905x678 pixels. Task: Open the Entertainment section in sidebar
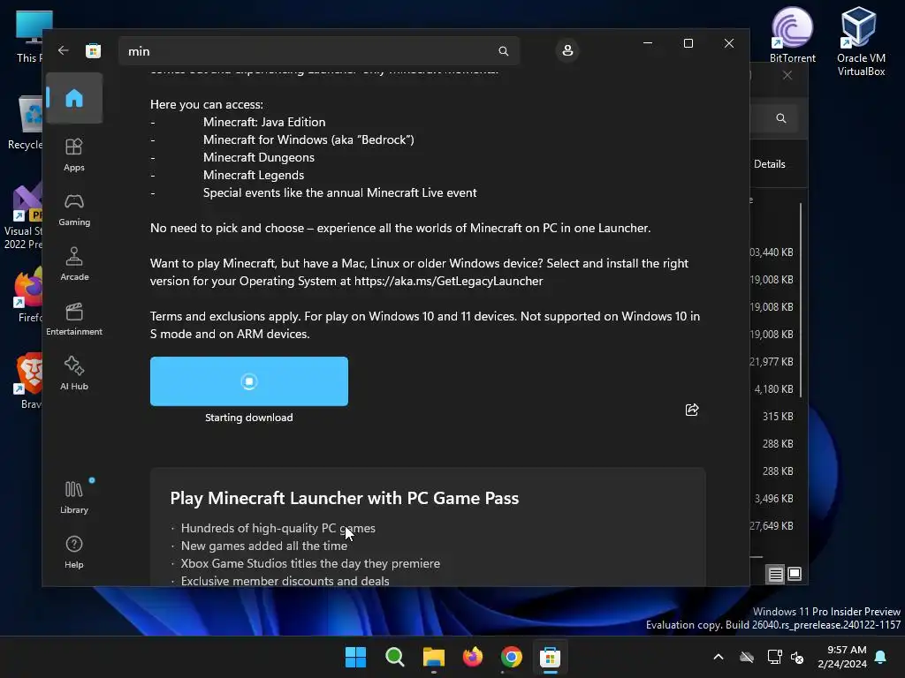tap(74, 320)
